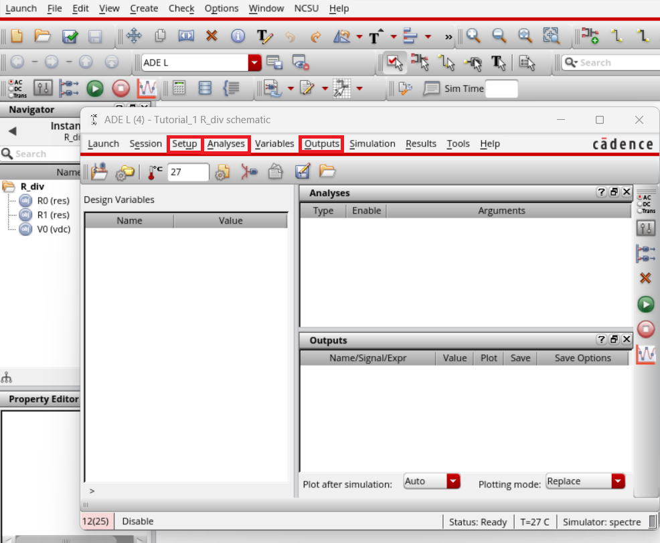Open dropdown arrow next to the rotate tool
660x543 pixels.
coord(359,37)
